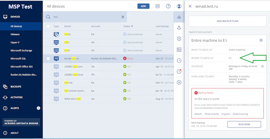
Task: Click Not protected status for test1
Action: tap(133, 43)
